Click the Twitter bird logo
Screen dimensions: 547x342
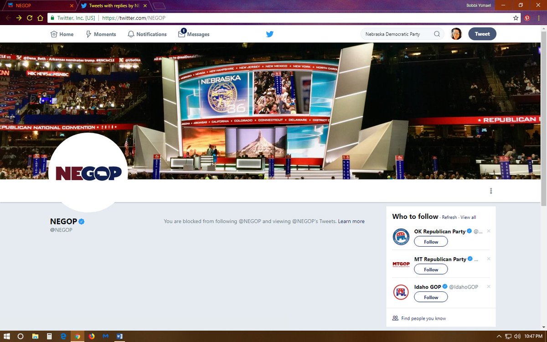pos(270,34)
